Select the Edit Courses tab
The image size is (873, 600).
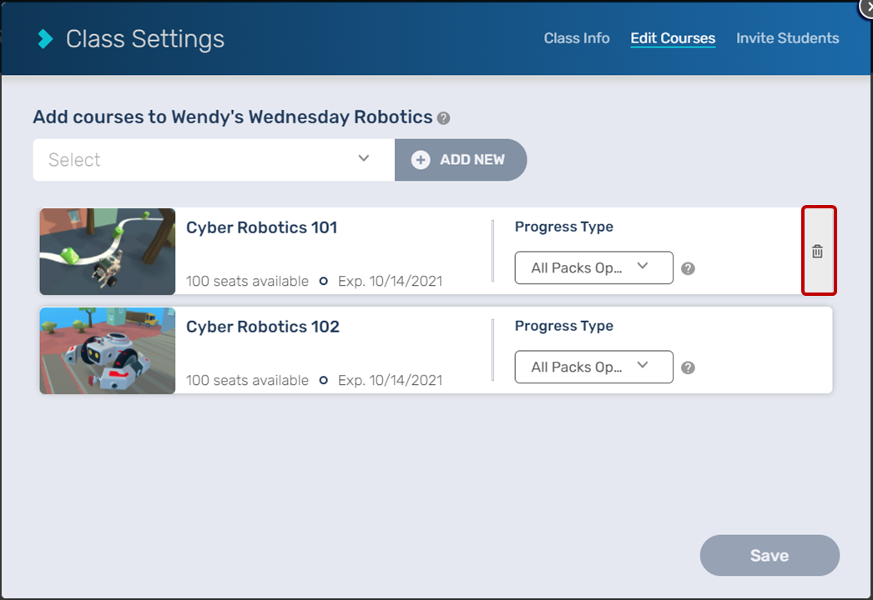(673, 38)
